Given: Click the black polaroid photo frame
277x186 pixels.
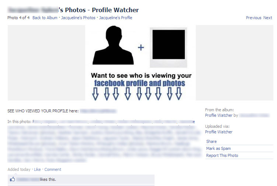Looking at the screenshot, I should coord(169,48).
